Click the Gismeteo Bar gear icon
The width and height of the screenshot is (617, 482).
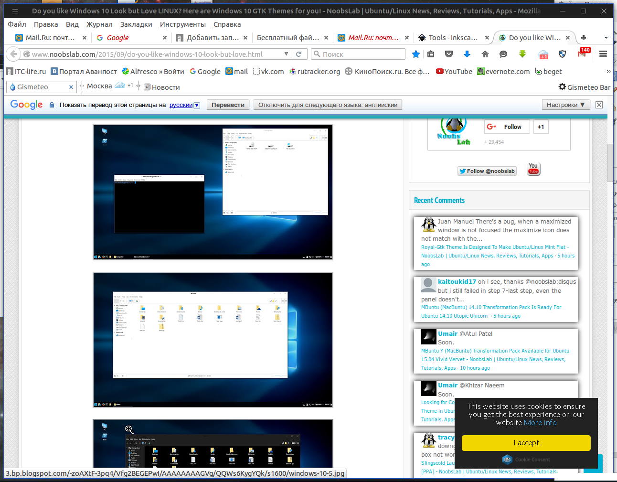[x=562, y=86]
